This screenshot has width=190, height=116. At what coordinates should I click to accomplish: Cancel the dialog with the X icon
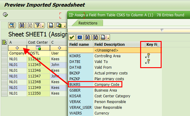tap(80, 37)
